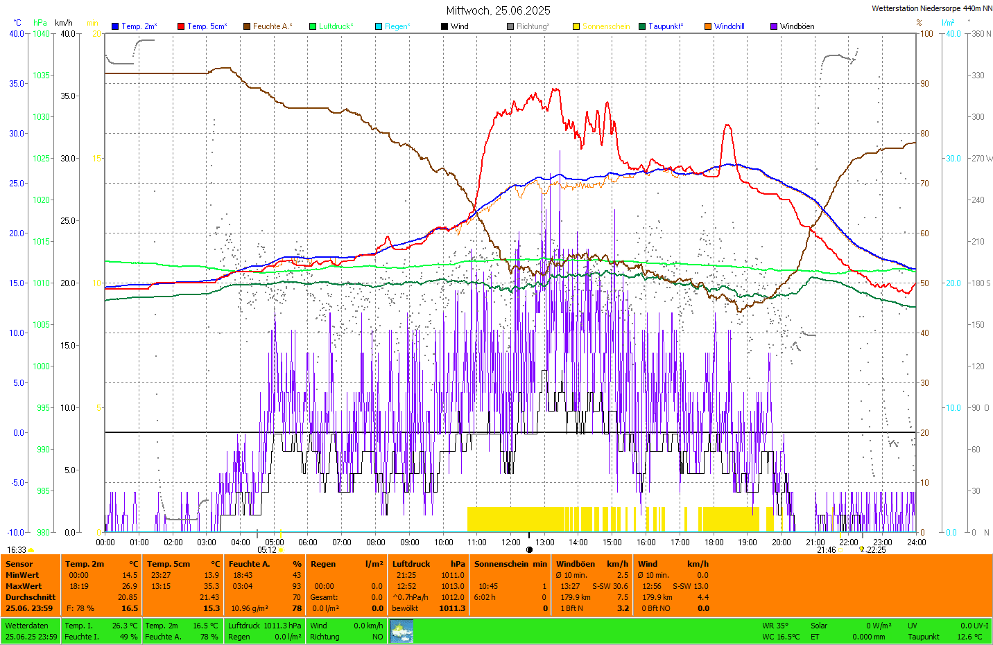Click the Sensor header in the data table
Image resolution: width=993 pixels, height=645 pixels.
pyautogui.click(x=19, y=564)
